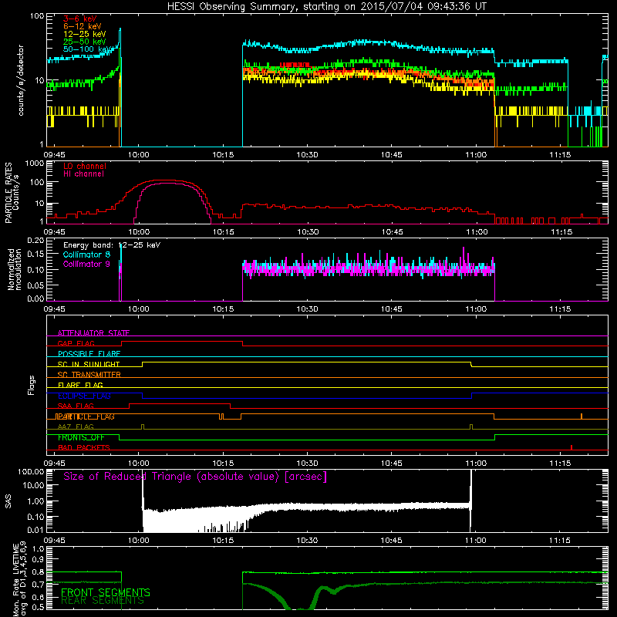The height and width of the screenshot is (617, 617).
Task: Click the counts/s/detector axis label
Action: point(21,80)
